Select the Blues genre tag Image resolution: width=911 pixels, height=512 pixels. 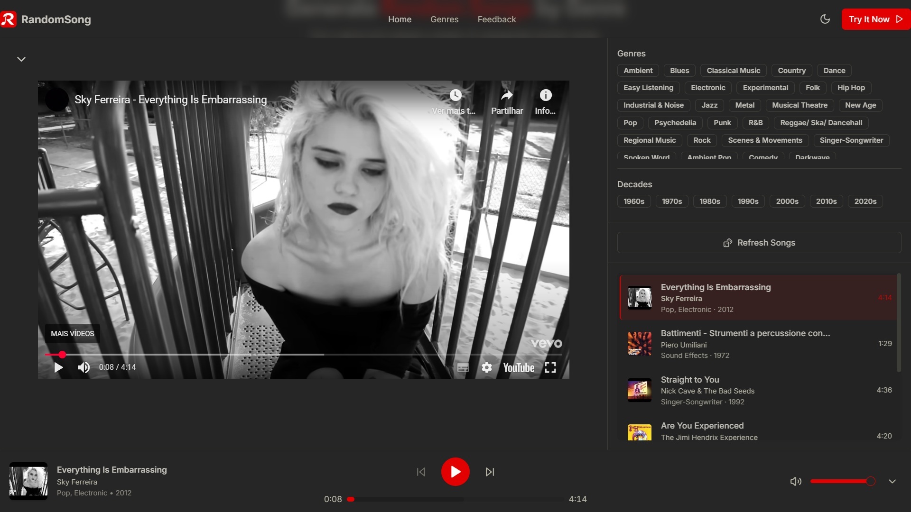tap(679, 71)
